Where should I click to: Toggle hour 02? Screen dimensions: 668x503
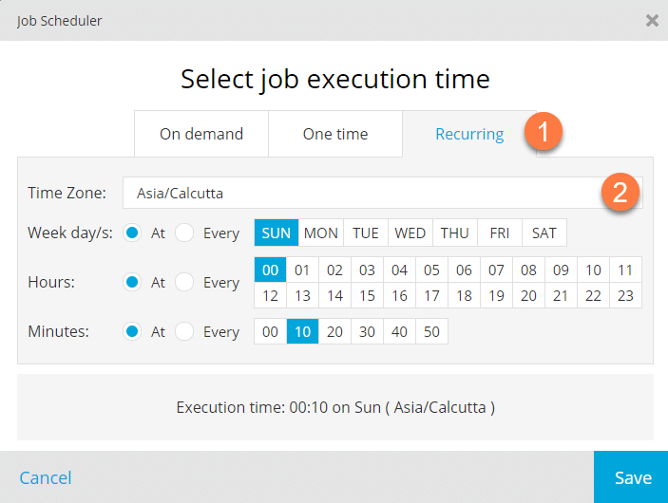pos(334,270)
